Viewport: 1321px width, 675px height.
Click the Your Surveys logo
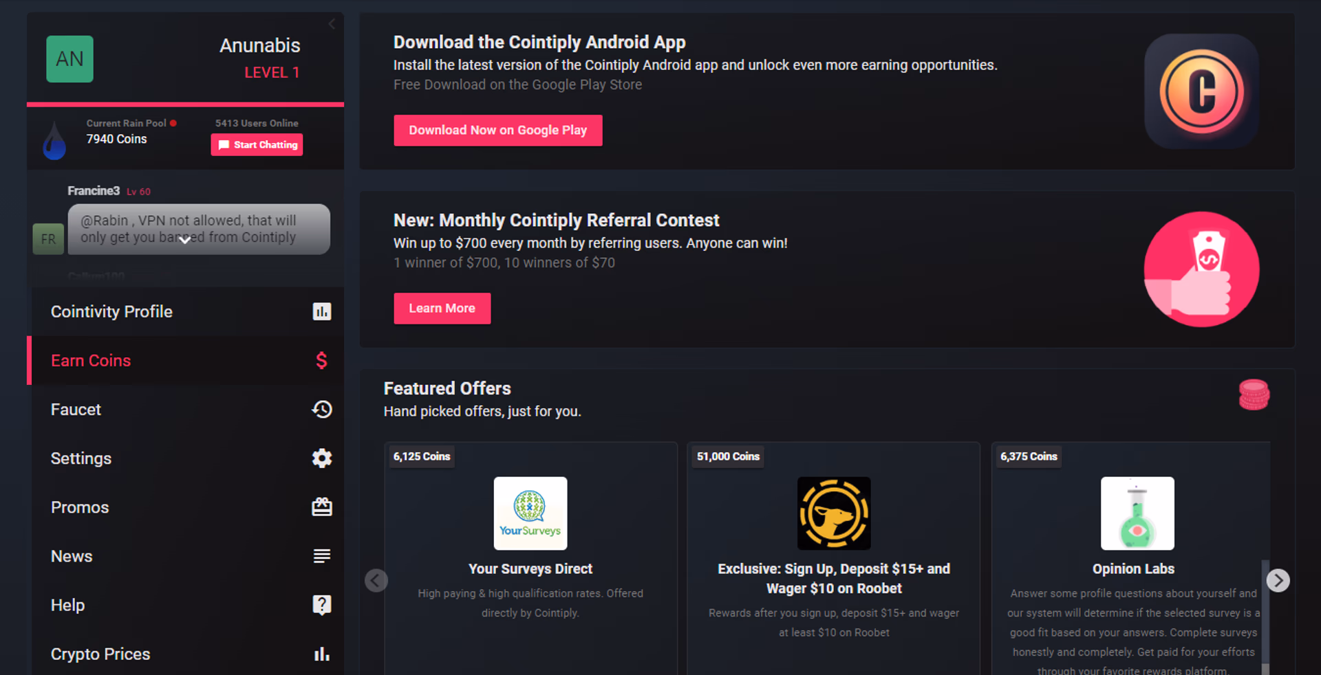coord(530,513)
